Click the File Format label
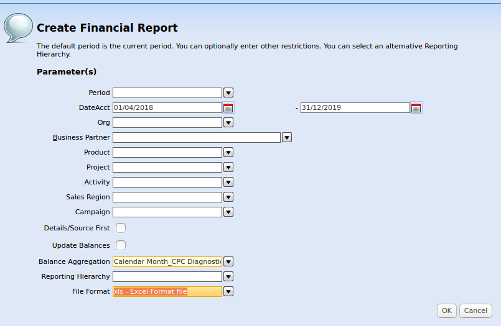501x326 pixels. click(x=91, y=291)
